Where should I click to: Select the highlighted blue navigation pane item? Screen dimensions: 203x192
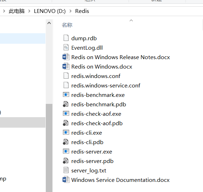pyautogui.click(x=23, y=38)
